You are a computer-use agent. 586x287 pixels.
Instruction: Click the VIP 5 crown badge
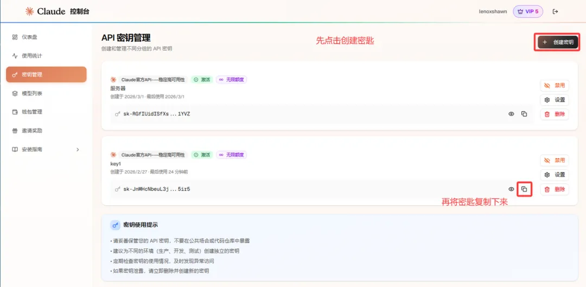tap(528, 11)
